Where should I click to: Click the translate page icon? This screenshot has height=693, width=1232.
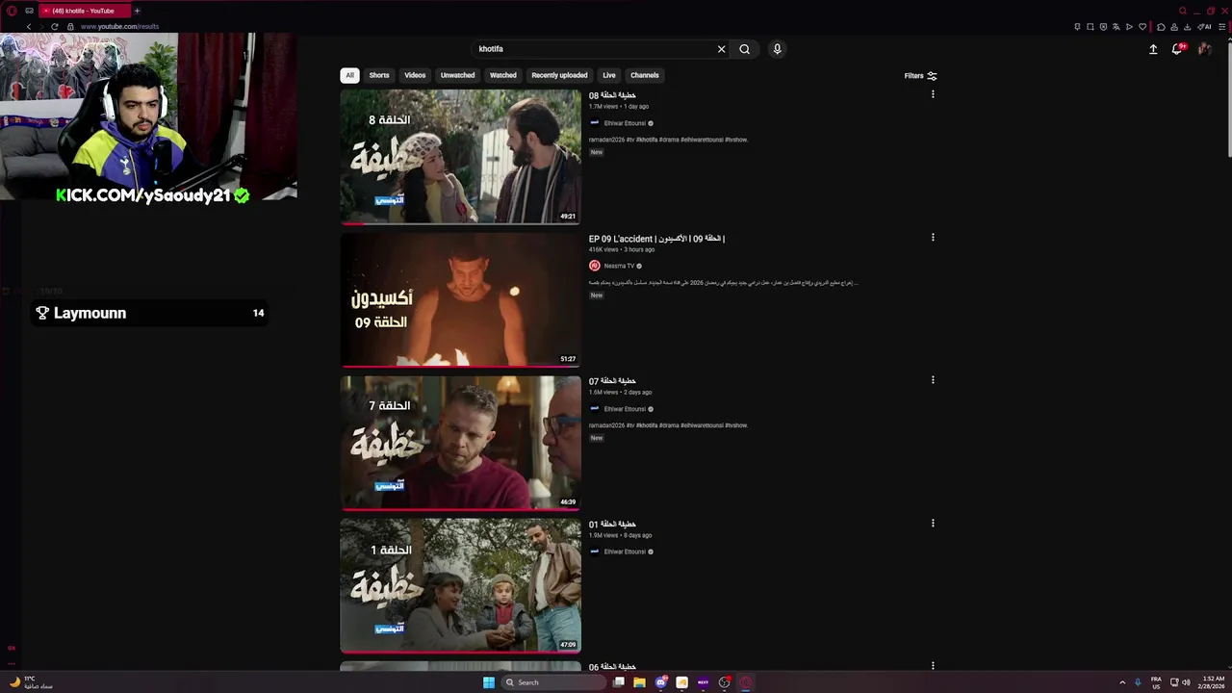[x=1116, y=26]
